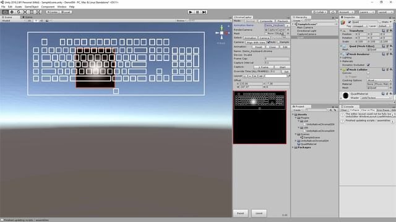The width and height of the screenshot is (396, 222).
Task: Click the Step frame button
Action: click(204, 12)
